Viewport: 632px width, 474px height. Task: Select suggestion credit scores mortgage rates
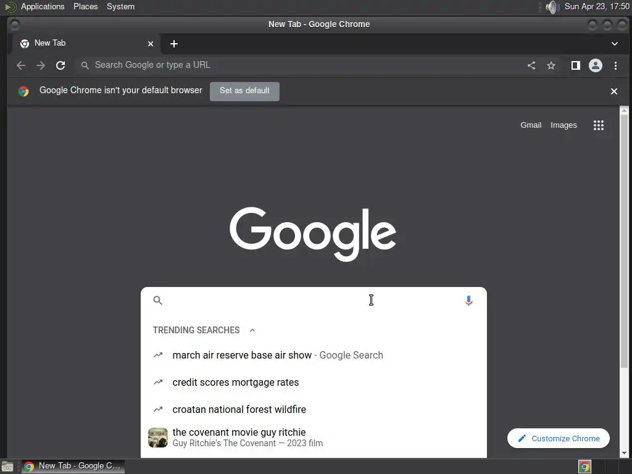(x=314, y=382)
